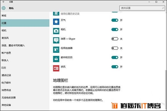Click 你的应用中目前有一个或多个正在使用地理围栏 text

pyautogui.click(x=78, y=100)
